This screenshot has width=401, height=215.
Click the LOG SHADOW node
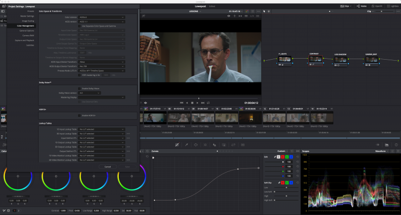point(341,59)
